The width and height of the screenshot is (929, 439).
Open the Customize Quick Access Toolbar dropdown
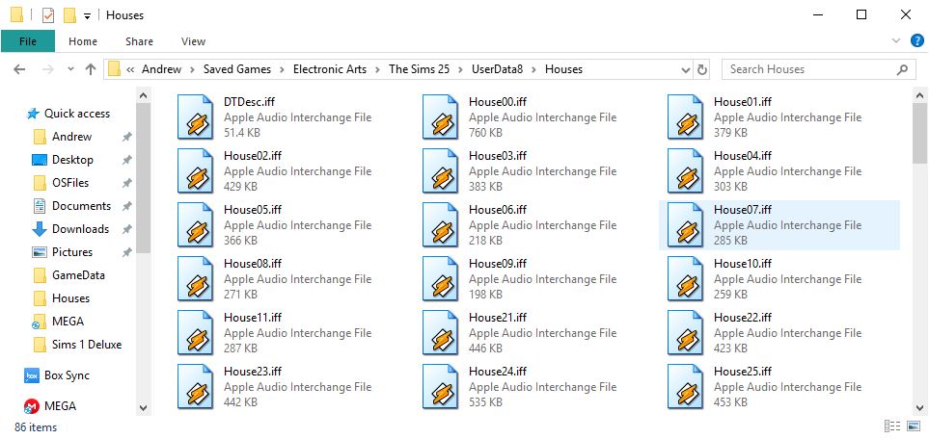(87, 16)
